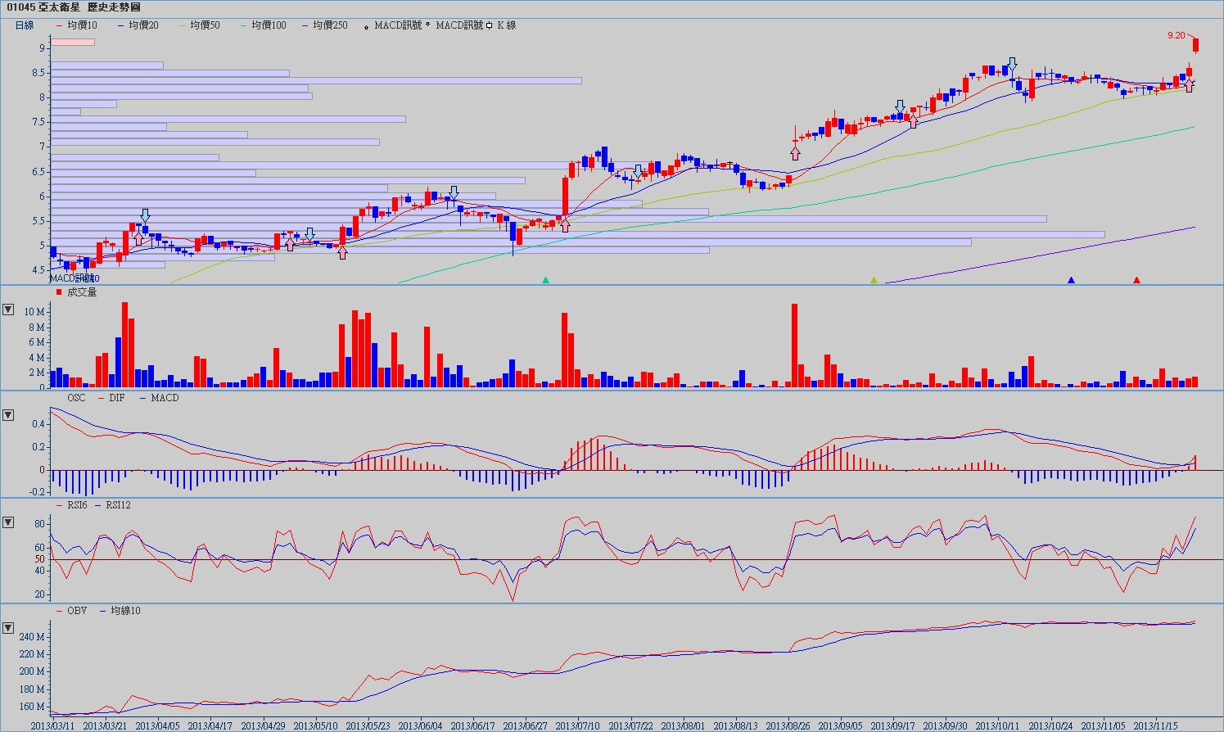Image resolution: width=1224 pixels, height=732 pixels.
Task: Click the pink up arrow signal near 2013/08/26
Action: pyautogui.click(x=795, y=152)
